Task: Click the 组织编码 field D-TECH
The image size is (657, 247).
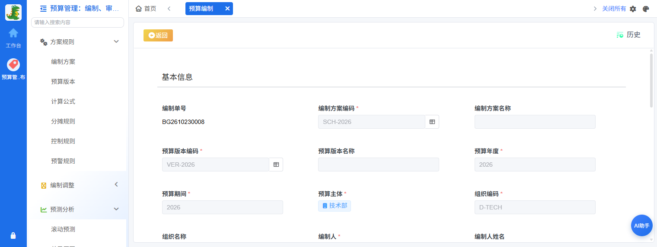Action: point(535,207)
